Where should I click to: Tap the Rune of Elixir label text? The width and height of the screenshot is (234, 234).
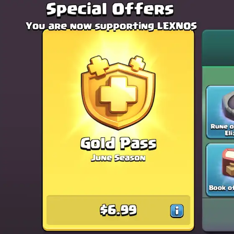(222, 130)
